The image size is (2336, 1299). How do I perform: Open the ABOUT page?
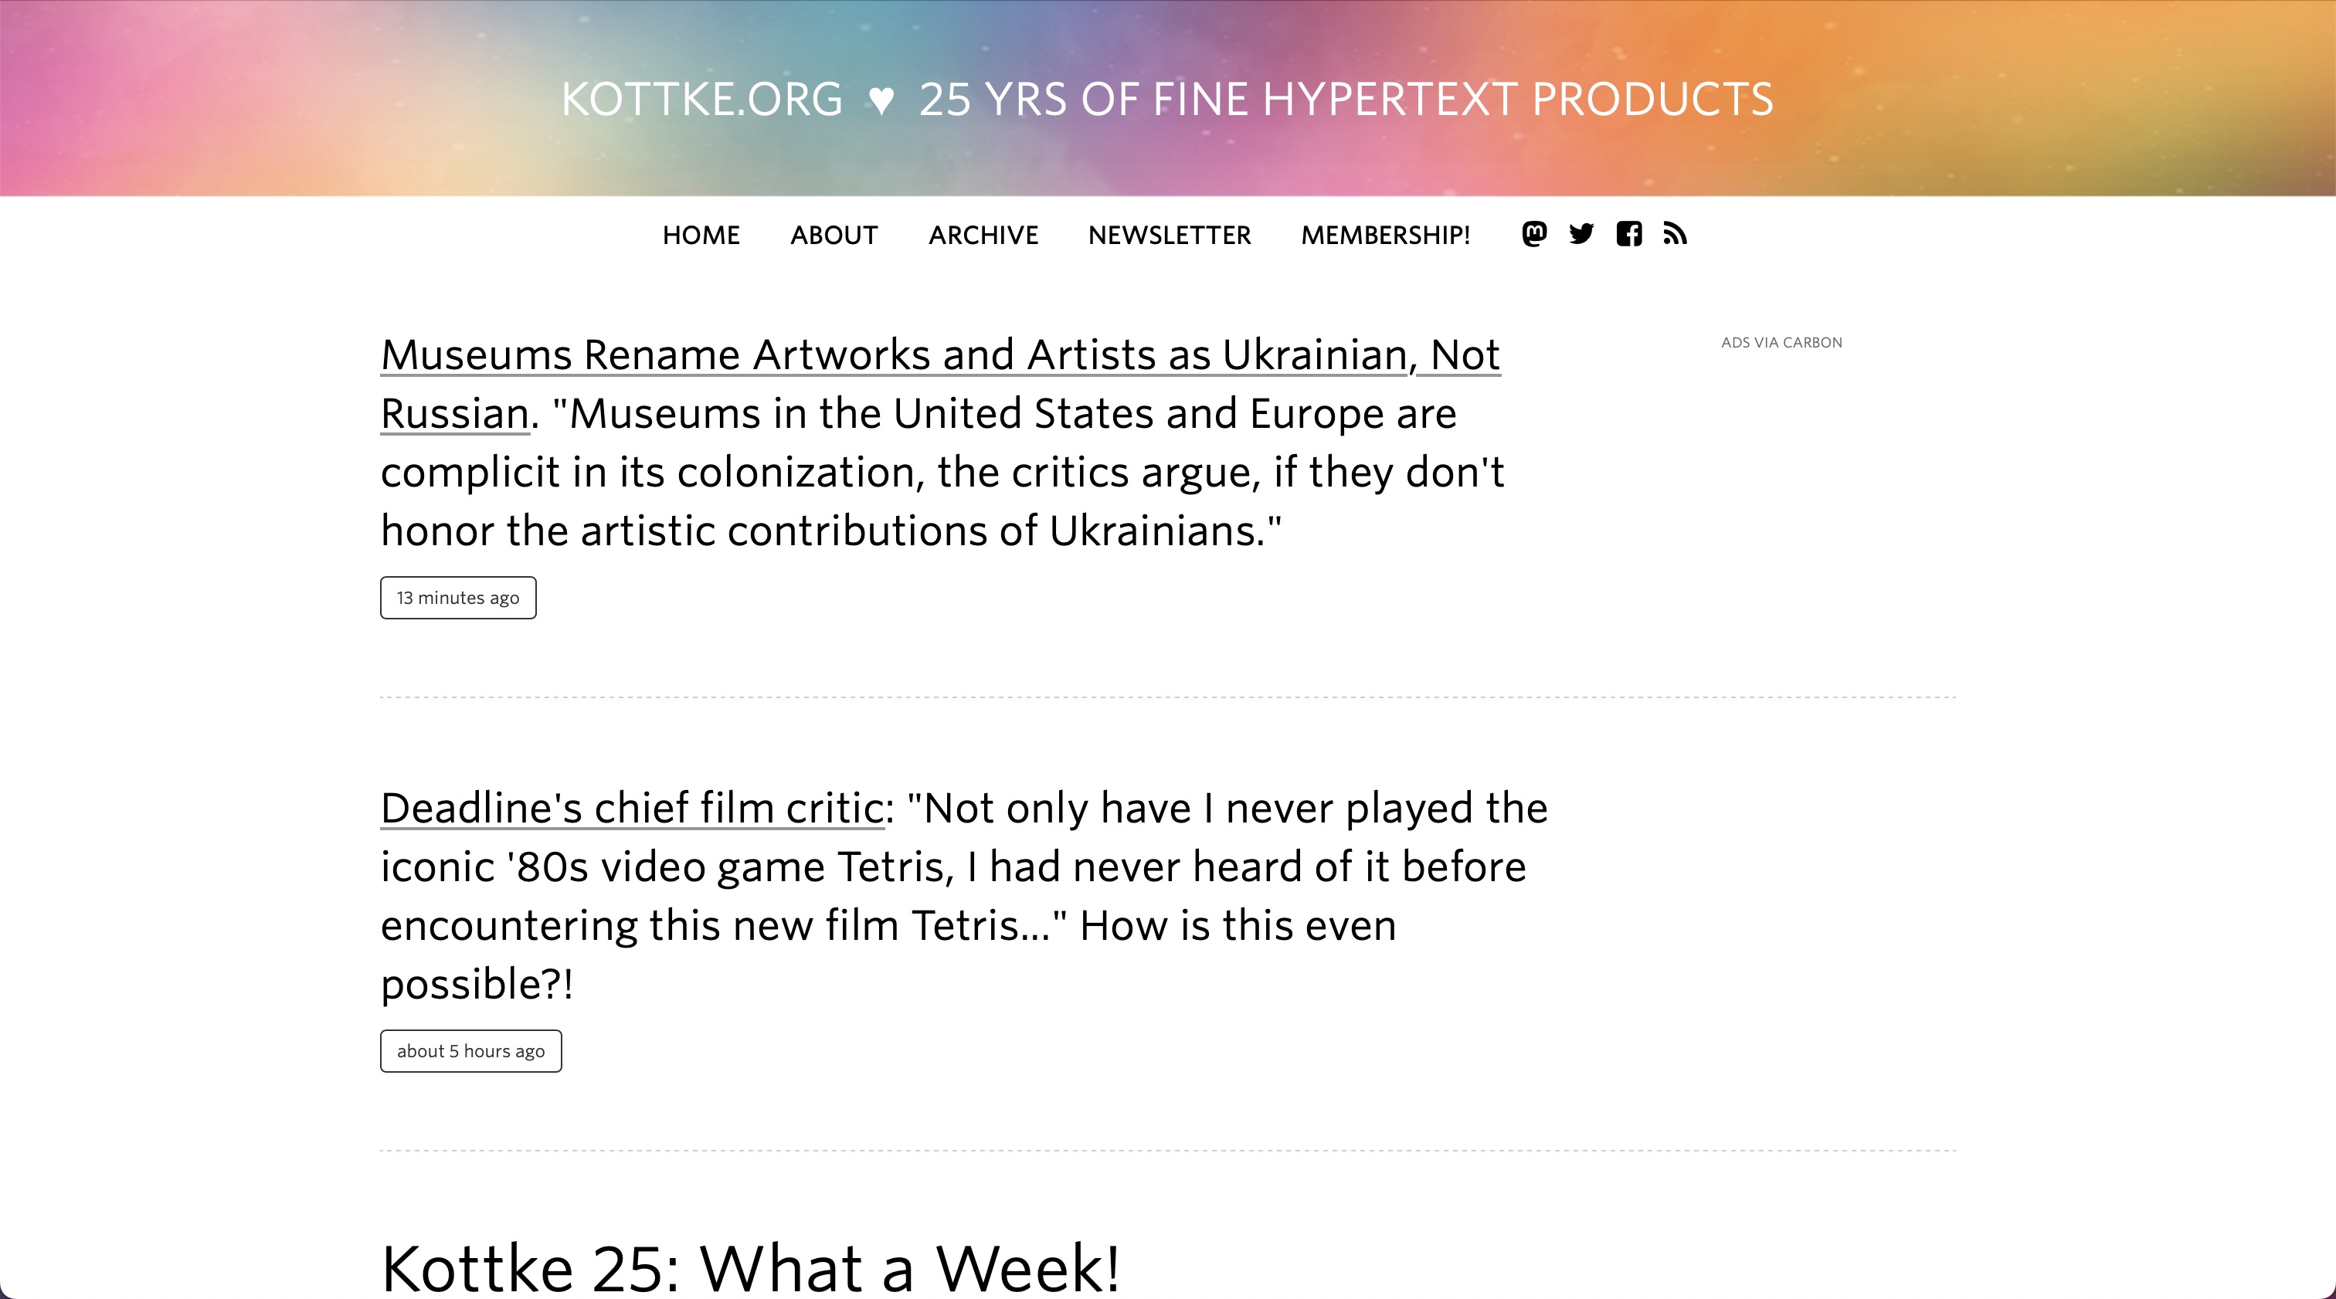pos(834,235)
